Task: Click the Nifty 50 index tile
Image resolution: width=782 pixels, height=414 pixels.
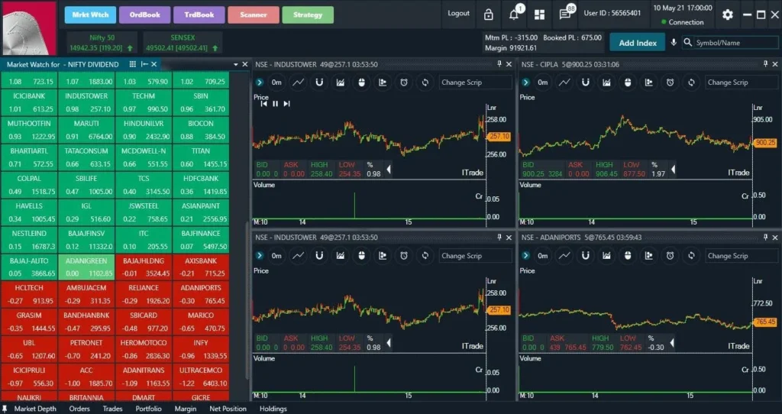Action: click(x=102, y=43)
